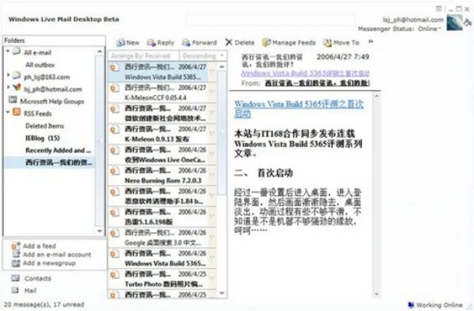Click feed icon of Turbo Photo message
The width and height of the screenshot is (474, 311).
[114, 274]
